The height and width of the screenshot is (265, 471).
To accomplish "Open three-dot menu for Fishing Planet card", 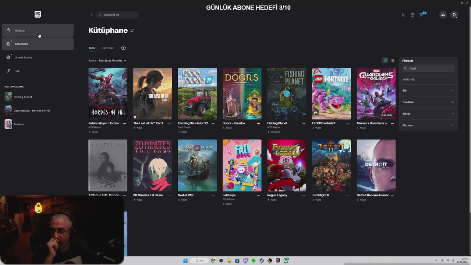I will point(303,123).
